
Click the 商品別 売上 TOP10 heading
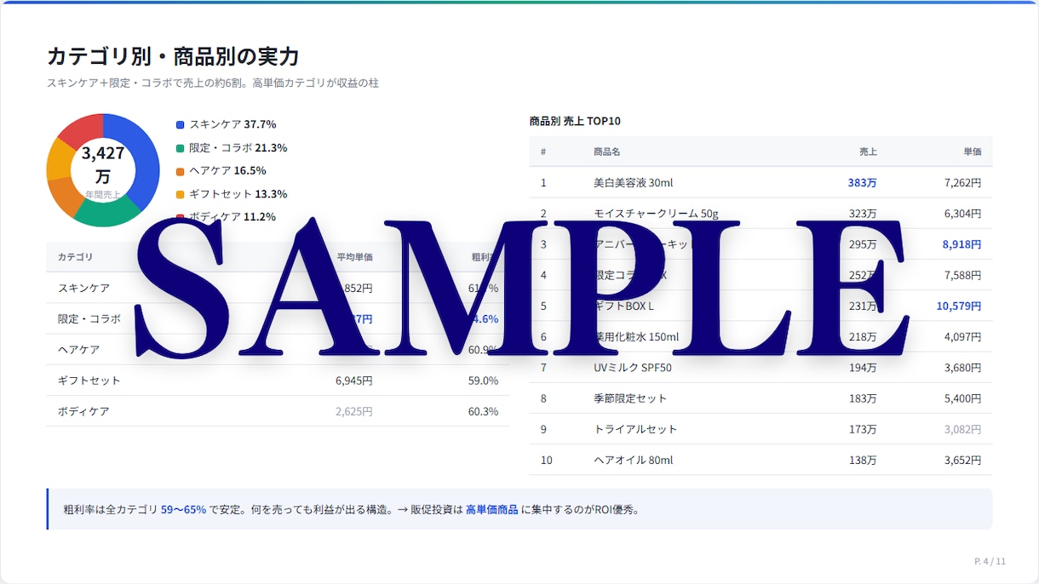575,122
